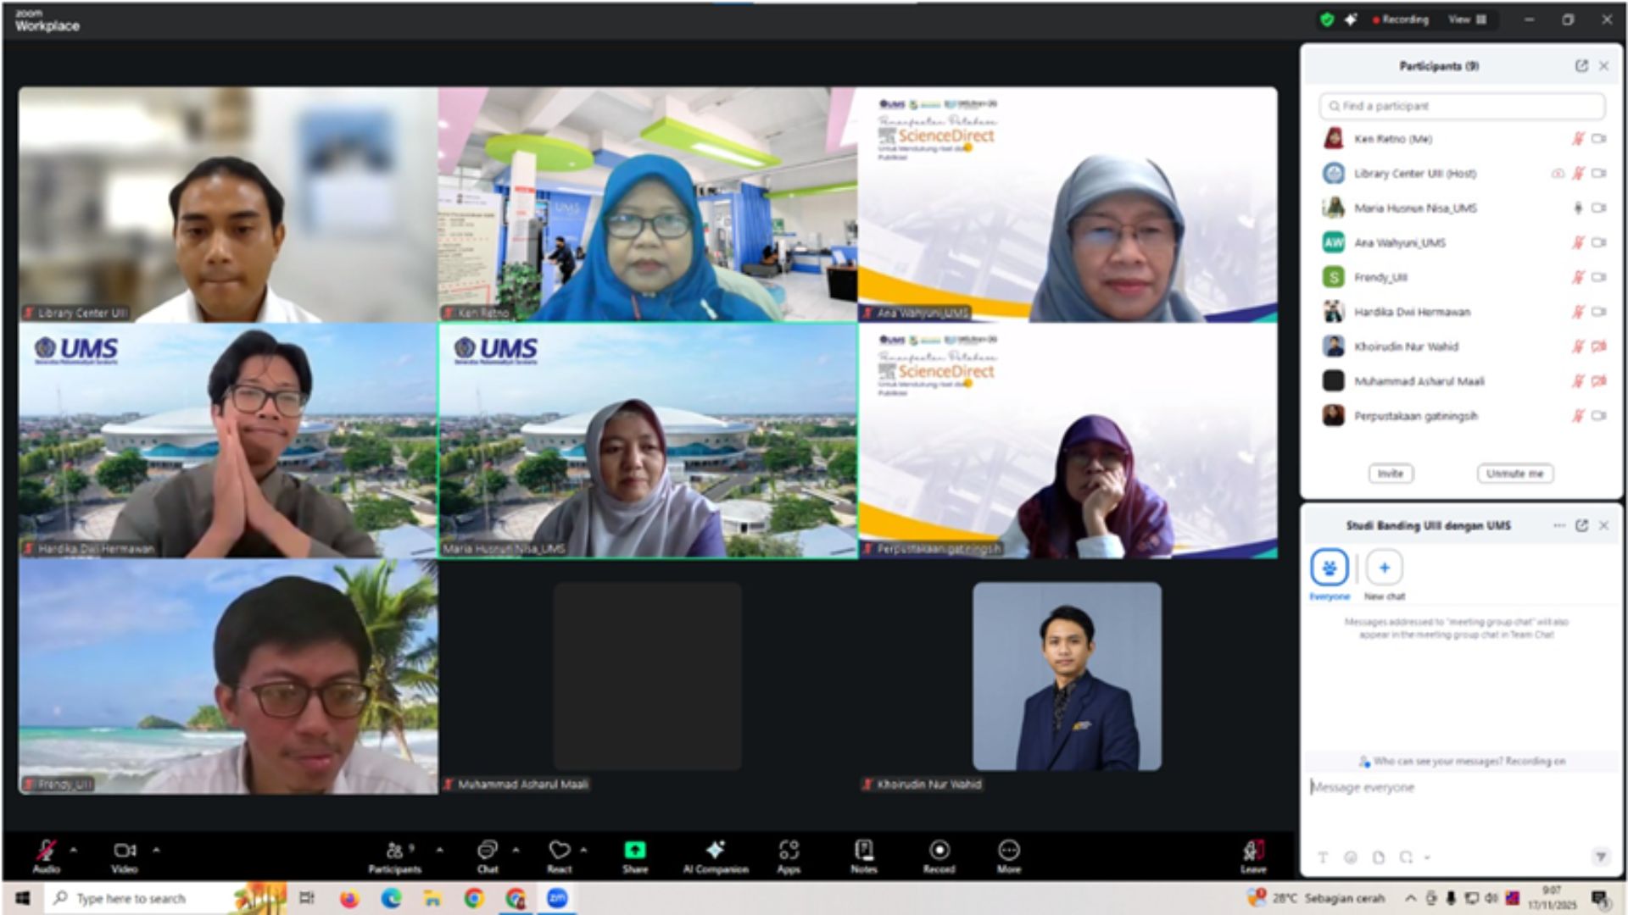Start a New chat
The image size is (1628, 915).
1384,574
